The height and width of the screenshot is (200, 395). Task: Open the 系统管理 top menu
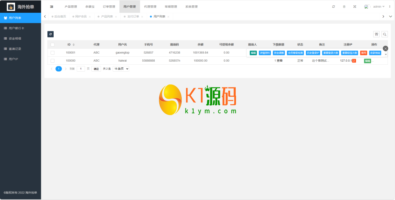[191, 7]
